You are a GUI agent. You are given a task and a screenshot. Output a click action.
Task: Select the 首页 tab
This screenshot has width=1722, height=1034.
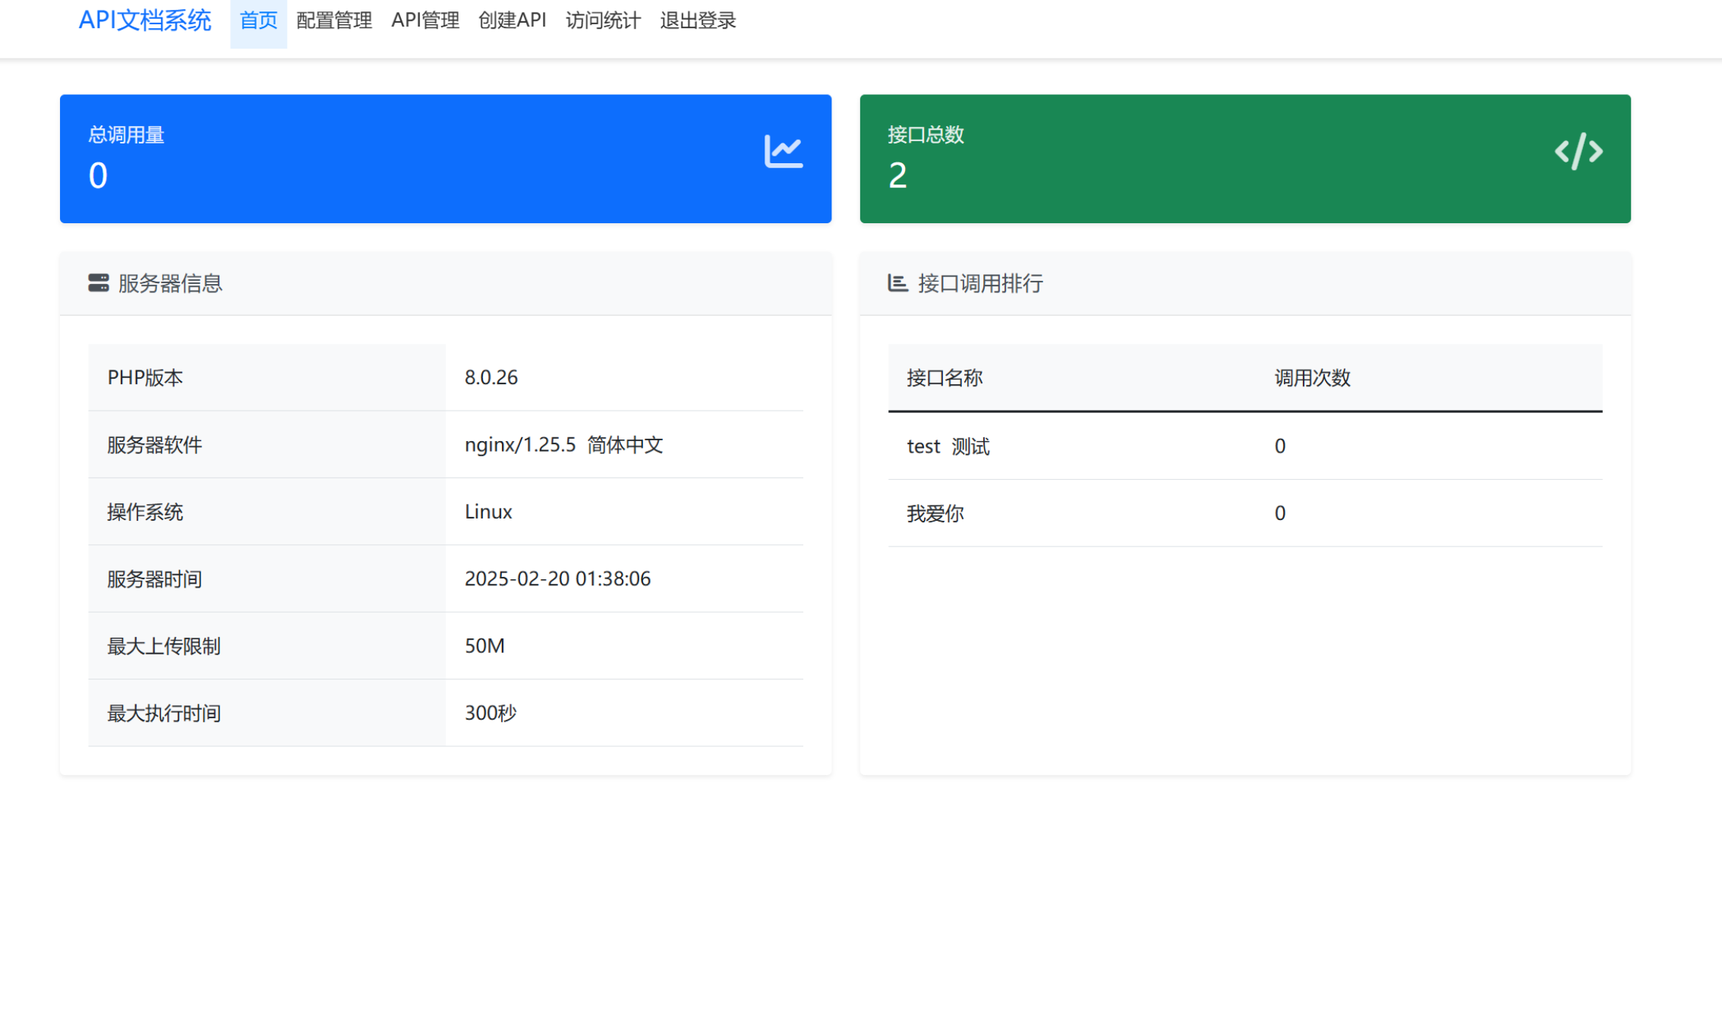tap(258, 20)
